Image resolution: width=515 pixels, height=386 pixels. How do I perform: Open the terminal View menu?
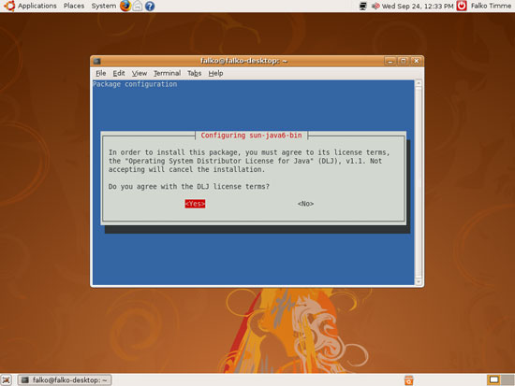pos(140,73)
